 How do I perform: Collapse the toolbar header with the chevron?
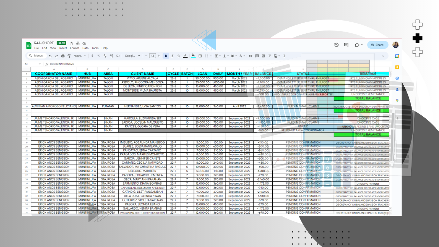tap(383, 56)
